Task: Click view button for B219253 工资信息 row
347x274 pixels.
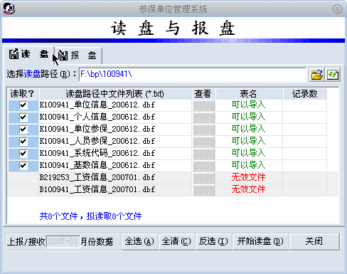Action: coord(204,178)
